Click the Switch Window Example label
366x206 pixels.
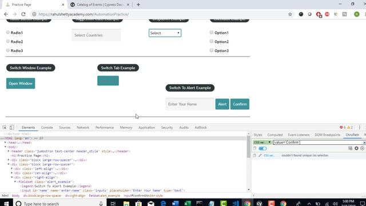[30, 68]
